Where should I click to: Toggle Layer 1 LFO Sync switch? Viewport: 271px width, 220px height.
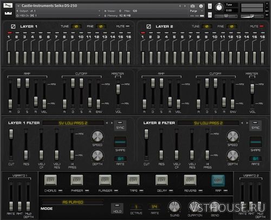(x=120, y=125)
